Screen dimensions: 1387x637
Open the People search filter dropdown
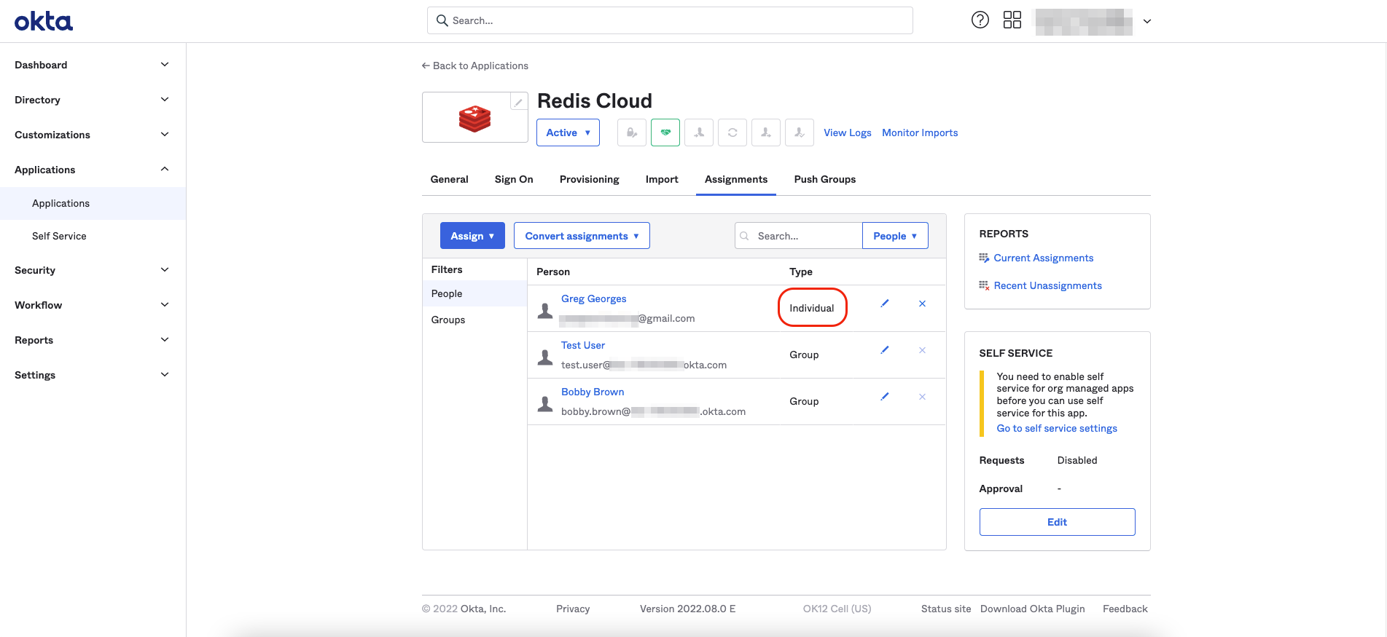894,236
